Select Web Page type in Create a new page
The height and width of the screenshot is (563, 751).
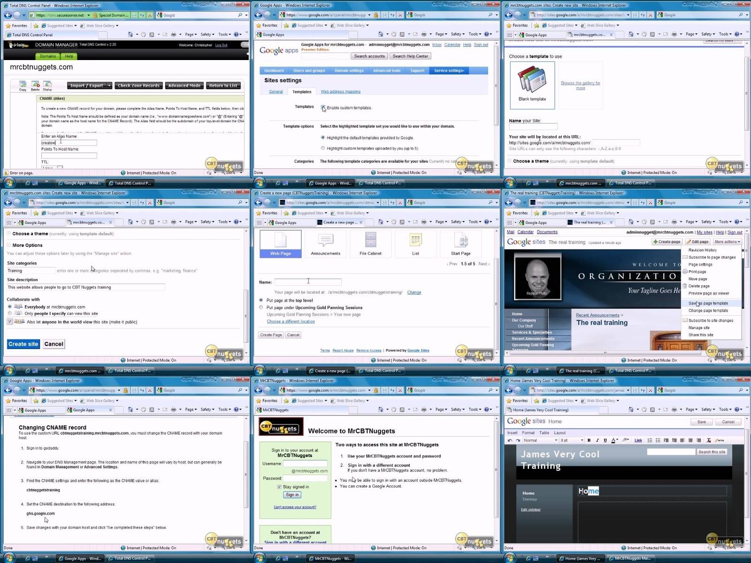click(x=280, y=243)
